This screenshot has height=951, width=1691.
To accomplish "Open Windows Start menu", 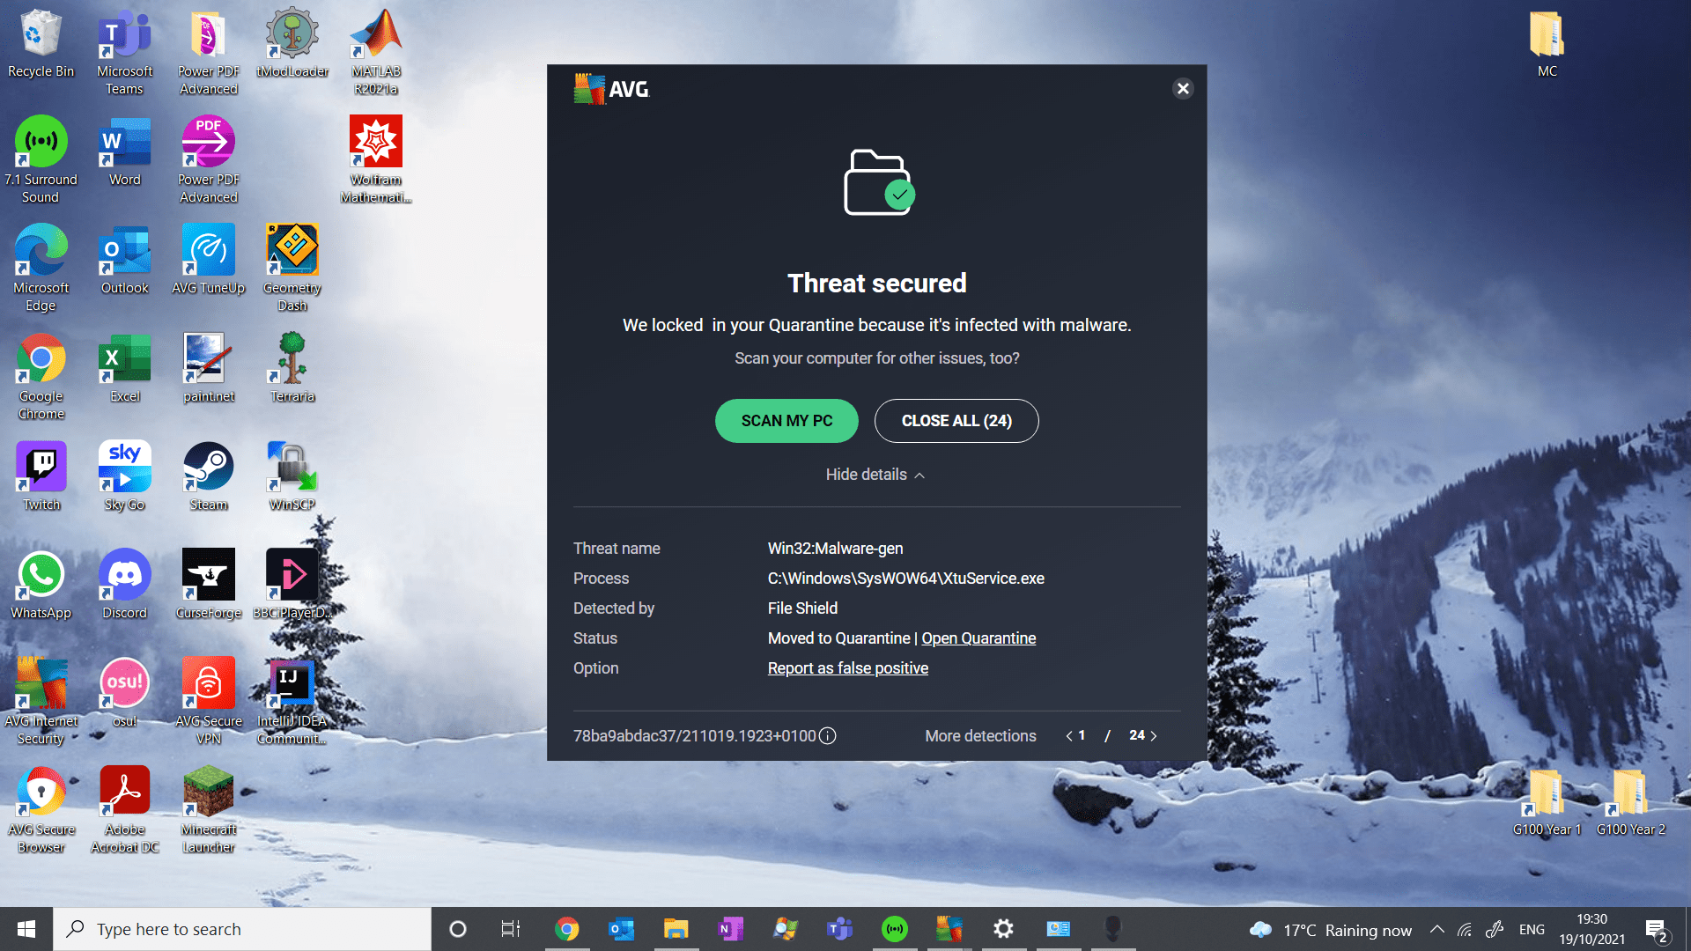I will 26,929.
